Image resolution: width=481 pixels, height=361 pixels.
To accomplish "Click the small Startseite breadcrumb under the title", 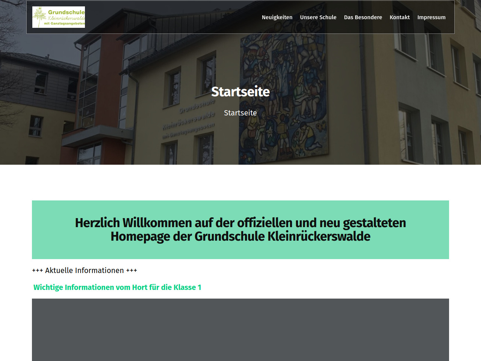I will (240, 113).
